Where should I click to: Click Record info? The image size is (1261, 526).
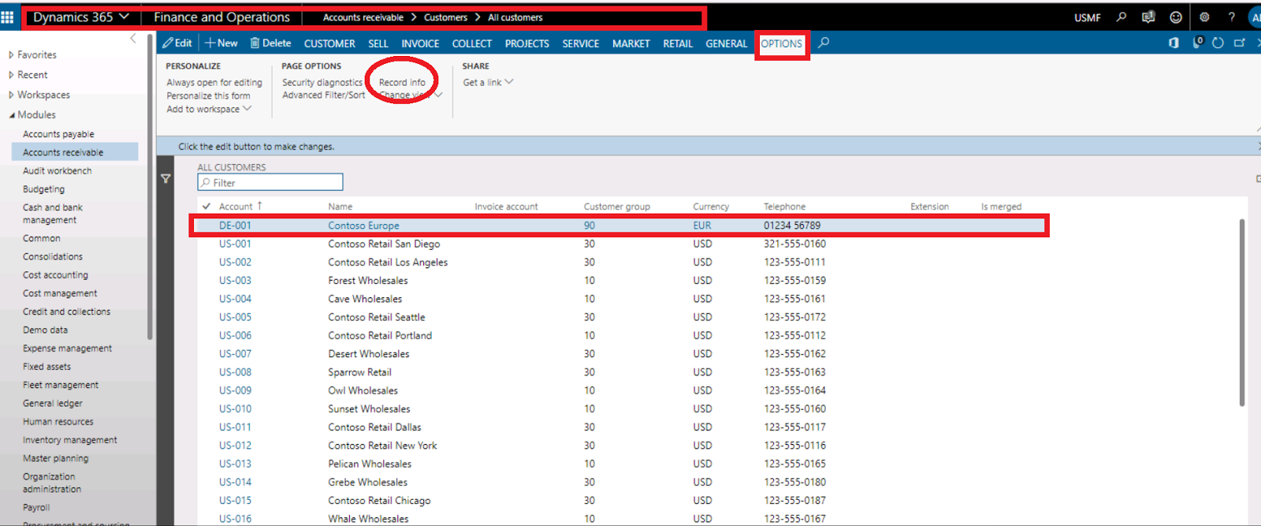pos(402,82)
